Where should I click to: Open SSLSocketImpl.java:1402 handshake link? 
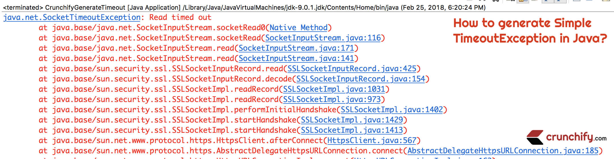(x=392, y=110)
